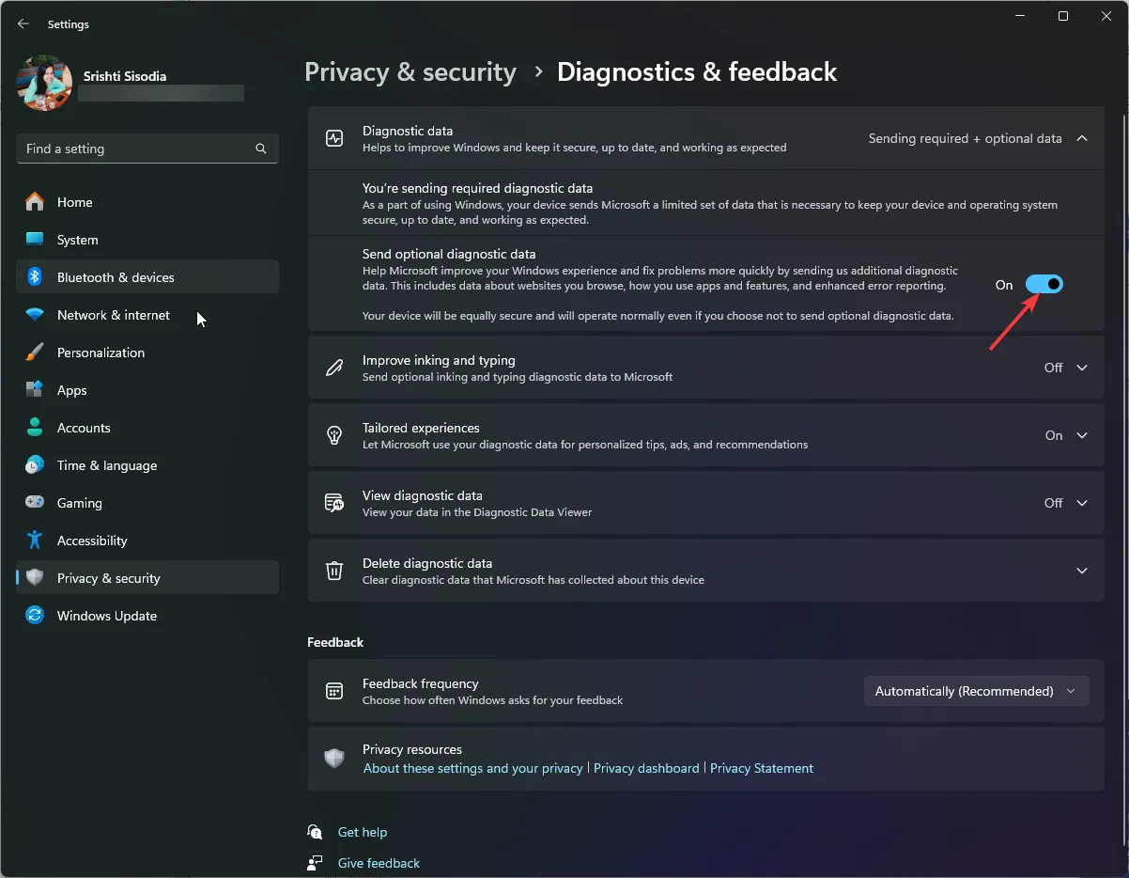Image resolution: width=1129 pixels, height=878 pixels.
Task: Expand Delete diagnostic data chevron
Action: 1082,571
